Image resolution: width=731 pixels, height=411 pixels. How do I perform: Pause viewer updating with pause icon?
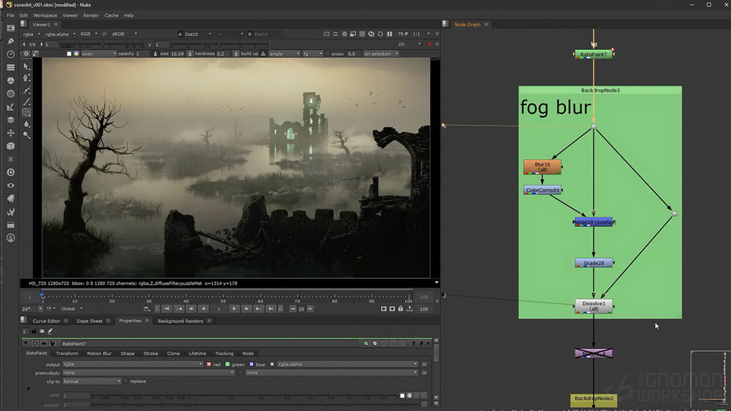pos(390,34)
